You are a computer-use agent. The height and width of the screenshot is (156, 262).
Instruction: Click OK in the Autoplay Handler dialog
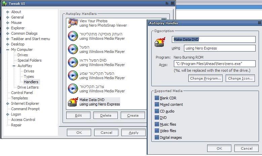tap(219, 148)
